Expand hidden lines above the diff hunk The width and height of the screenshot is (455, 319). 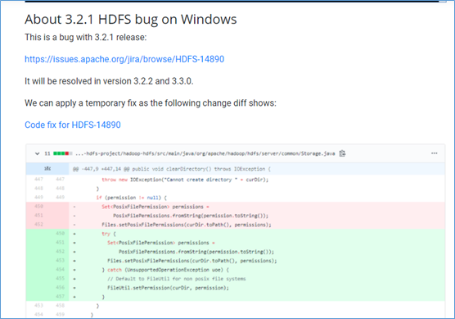coord(47,169)
